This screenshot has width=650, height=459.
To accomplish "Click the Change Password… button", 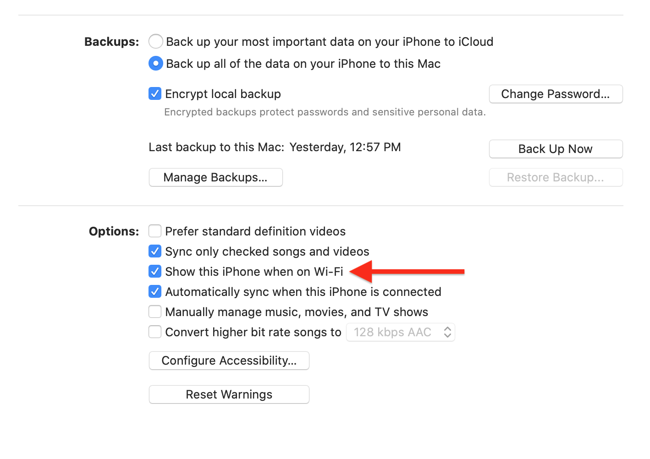I will coord(555,94).
